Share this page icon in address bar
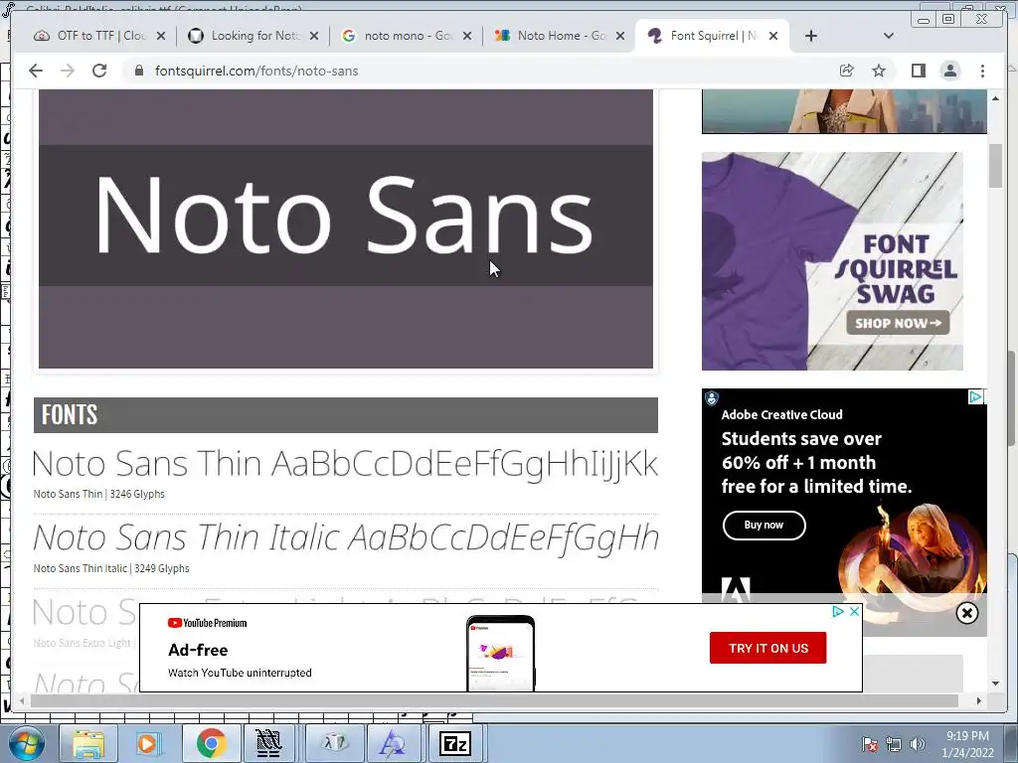1018x763 pixels. pos(847,71)
